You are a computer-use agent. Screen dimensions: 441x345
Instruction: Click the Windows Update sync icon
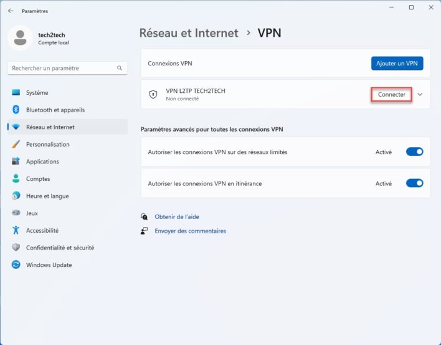(x=16, y=265)
